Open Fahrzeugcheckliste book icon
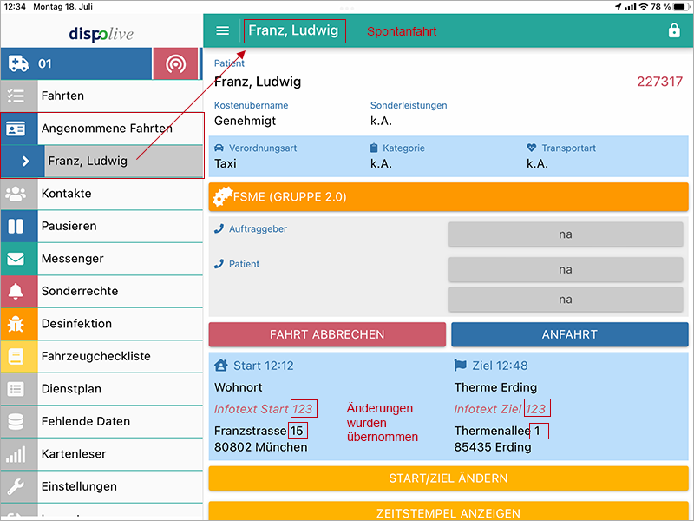 [16, 357]
